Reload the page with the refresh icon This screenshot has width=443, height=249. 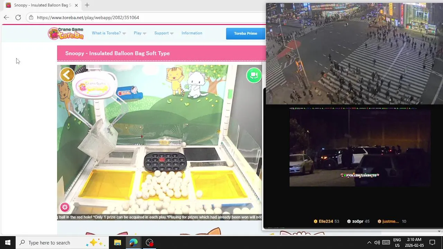coord(18,17)
